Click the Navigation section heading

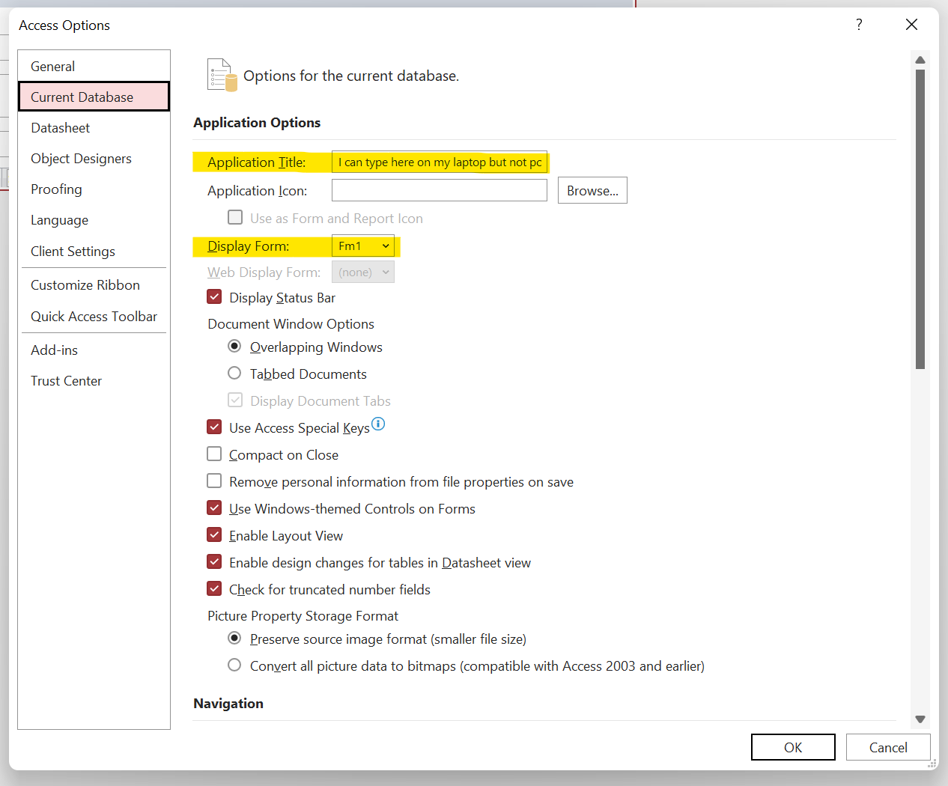tap(228, 704)
